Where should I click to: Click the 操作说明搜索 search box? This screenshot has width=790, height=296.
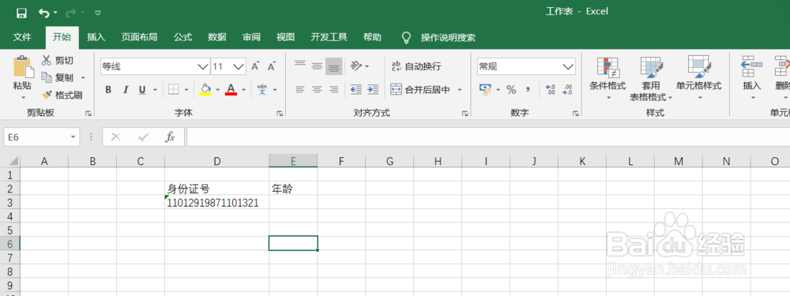coord(448,38)
